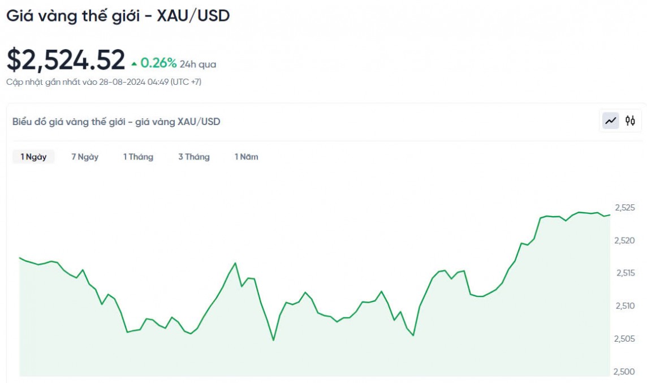Click the green up-arrow price change indicator

(134, 63)
